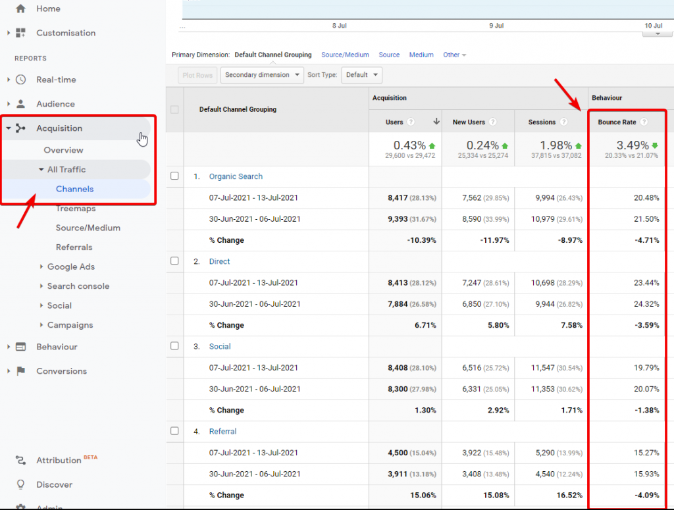Open Attribution beta icon in sidebar
674x510 pixels.
[x=20, y=460]
